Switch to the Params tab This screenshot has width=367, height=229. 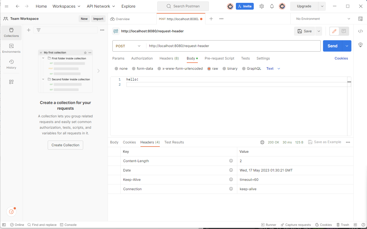click(x=118, y=58)
